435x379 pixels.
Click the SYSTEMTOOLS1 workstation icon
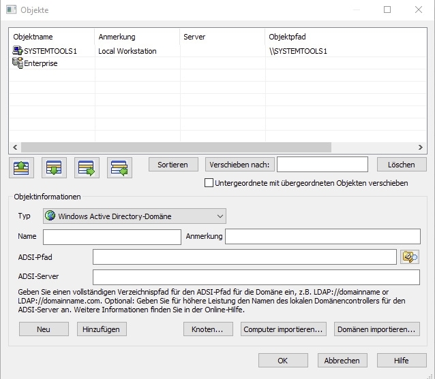coord(18,50)
